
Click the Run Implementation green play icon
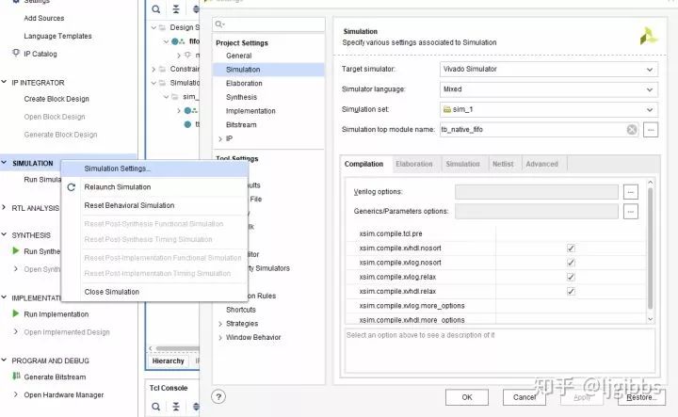pos(15,314)
